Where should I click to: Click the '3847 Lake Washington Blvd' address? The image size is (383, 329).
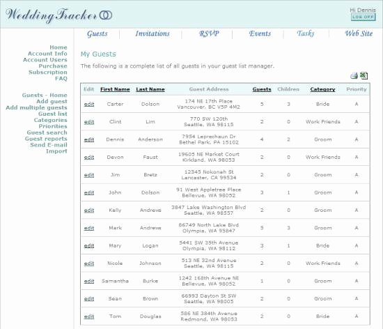pyautogui.click(x=209, y=207)
